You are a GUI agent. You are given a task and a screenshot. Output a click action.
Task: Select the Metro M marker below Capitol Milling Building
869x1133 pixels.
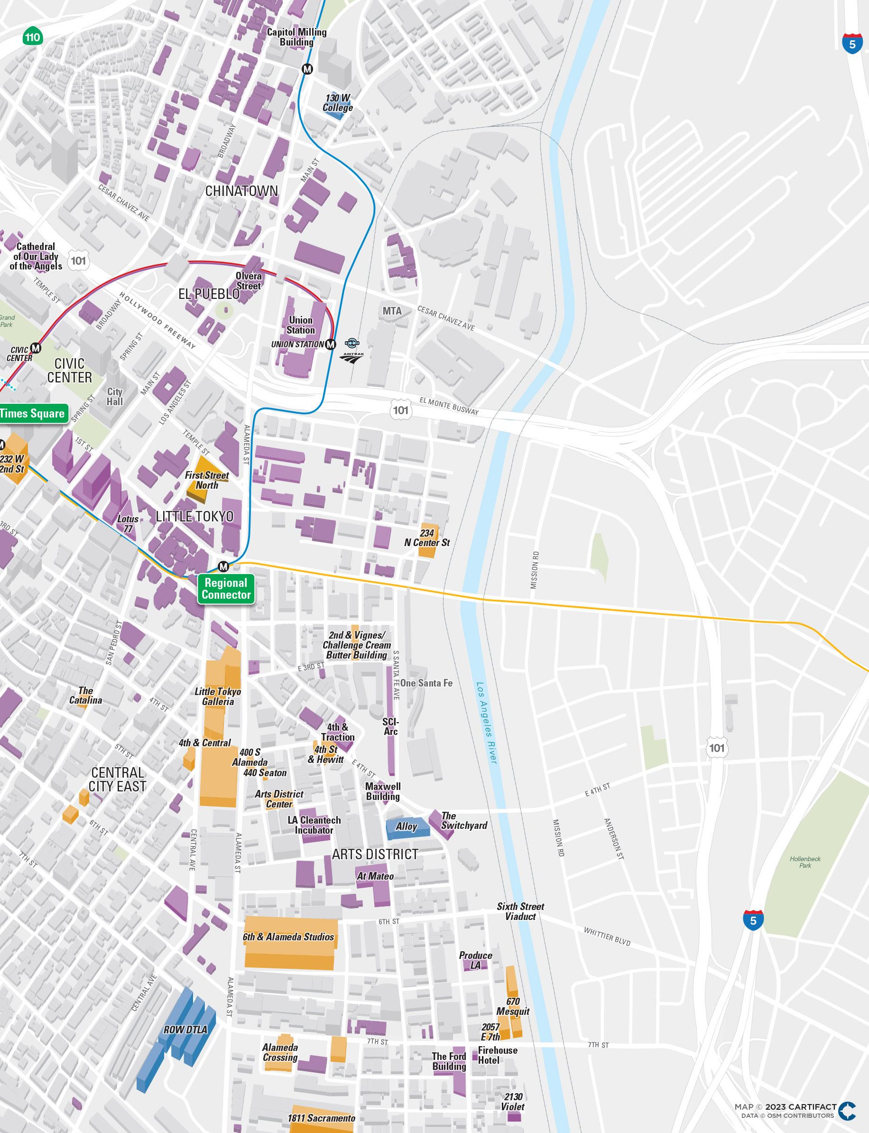[308, 69]
